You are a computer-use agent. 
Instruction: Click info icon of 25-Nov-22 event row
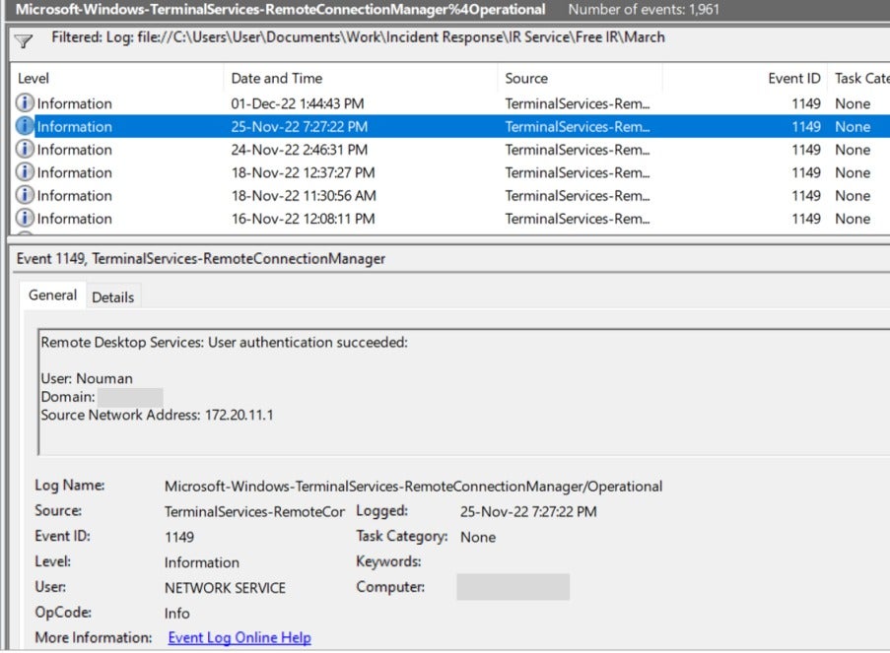click(x=25, y=126)
